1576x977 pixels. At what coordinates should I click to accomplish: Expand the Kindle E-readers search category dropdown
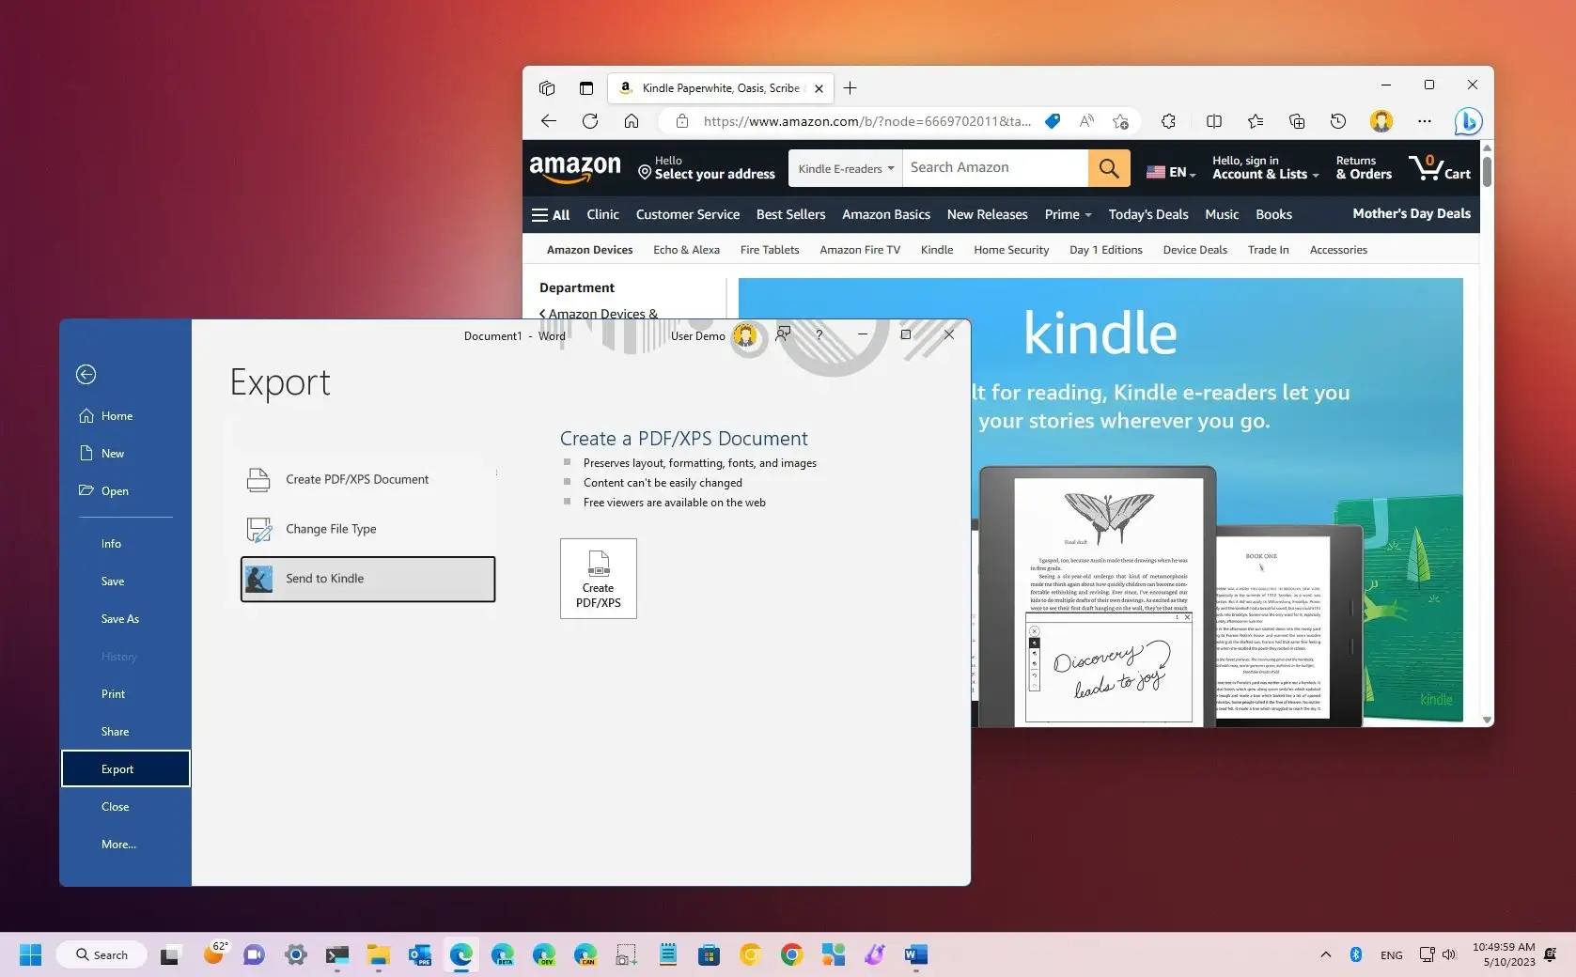843,167
